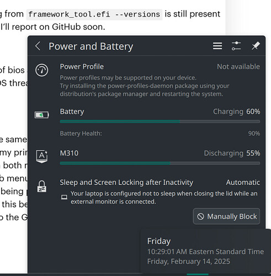This screenshot has width=271, height=276.
Task: Click the sleep lock padlock icon
Action: coord(42,187)
